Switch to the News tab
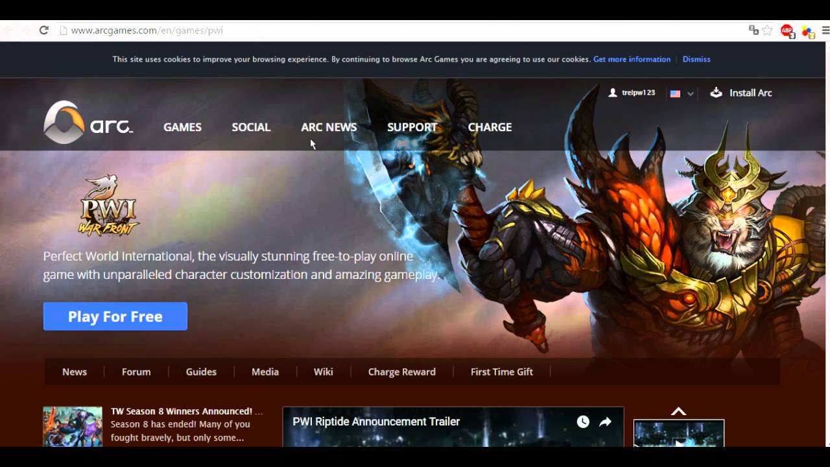 click(75, 372)
